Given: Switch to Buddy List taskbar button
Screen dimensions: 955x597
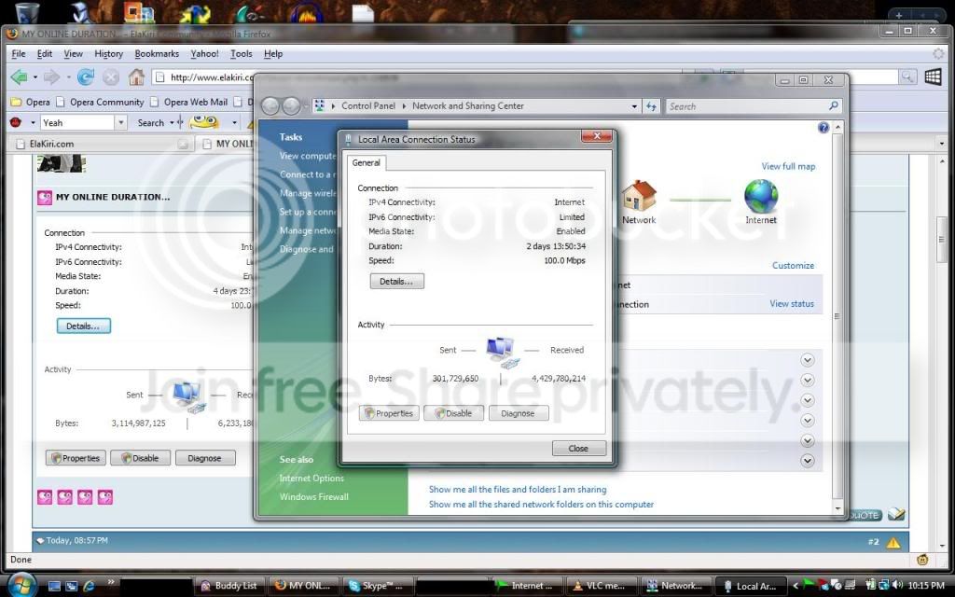Looking at the screenshot, I should click(x=229, y=586).
